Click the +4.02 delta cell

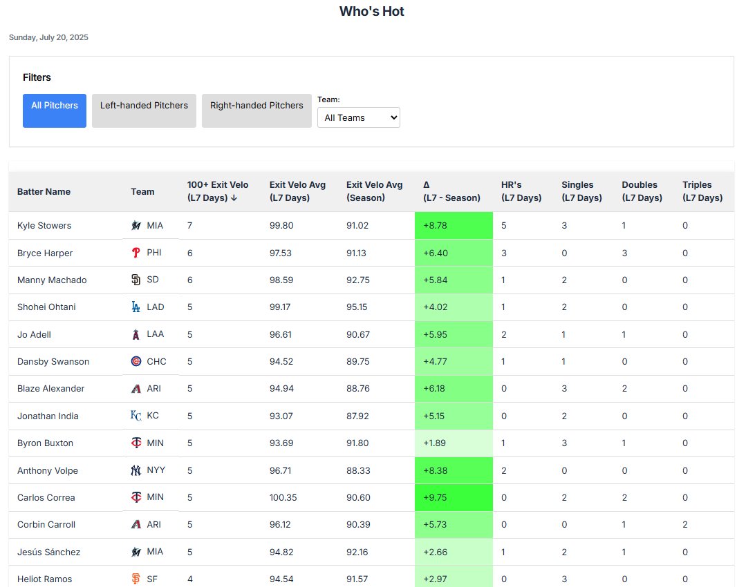pyautogui.click(x=454, y=307)
